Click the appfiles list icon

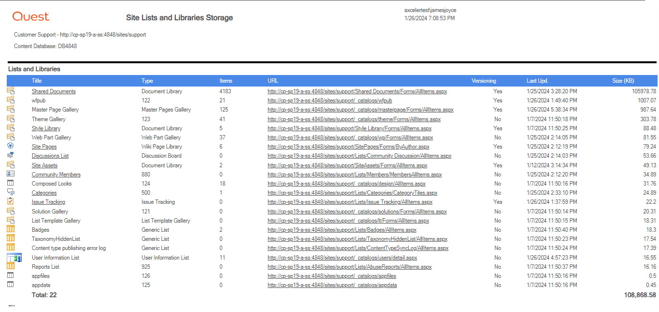pos(10,275)
